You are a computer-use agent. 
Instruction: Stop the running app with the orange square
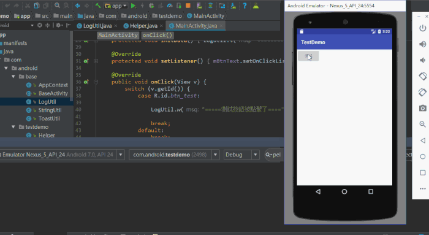[188, 6]
